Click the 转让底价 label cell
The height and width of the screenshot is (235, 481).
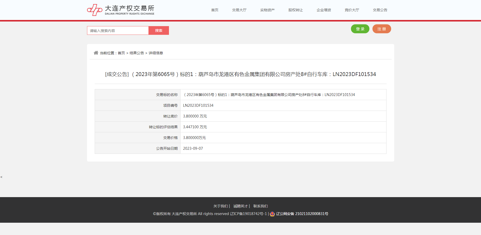click(x=138, y=116)
